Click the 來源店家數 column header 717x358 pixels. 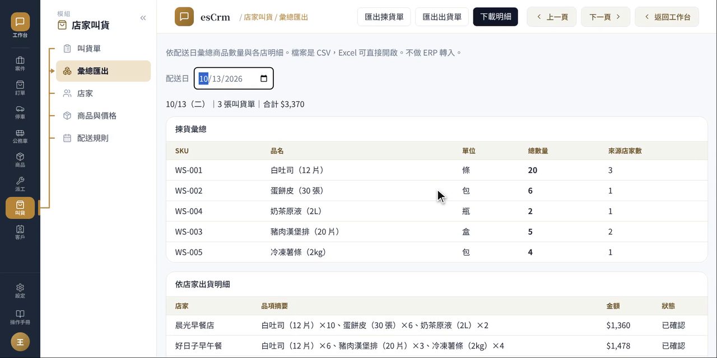click(625, 151)
